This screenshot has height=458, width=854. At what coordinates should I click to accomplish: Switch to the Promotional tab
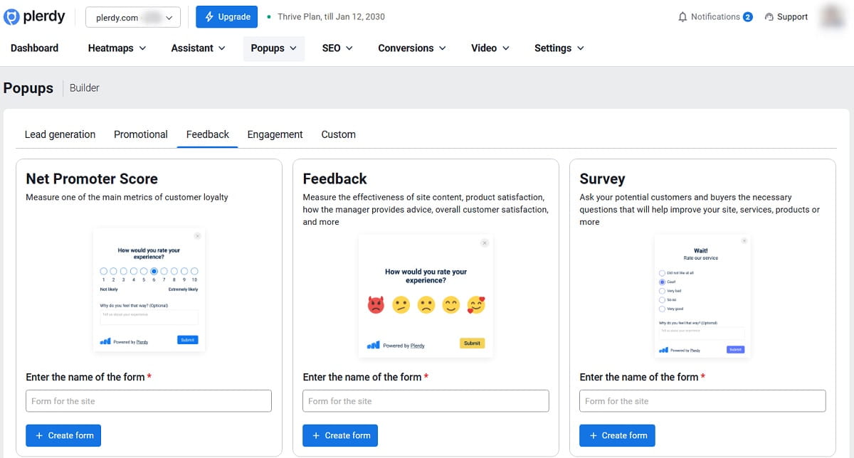click(140, 134)
